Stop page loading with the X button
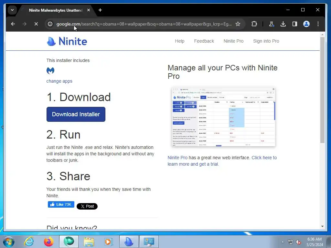Viewport: 331px width, 248px height. pyautogui.click(x=36, y=24)
